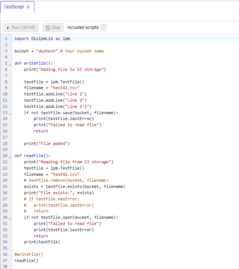
Task: Click the filename assignment on line 23
Action: click(52, 174)
